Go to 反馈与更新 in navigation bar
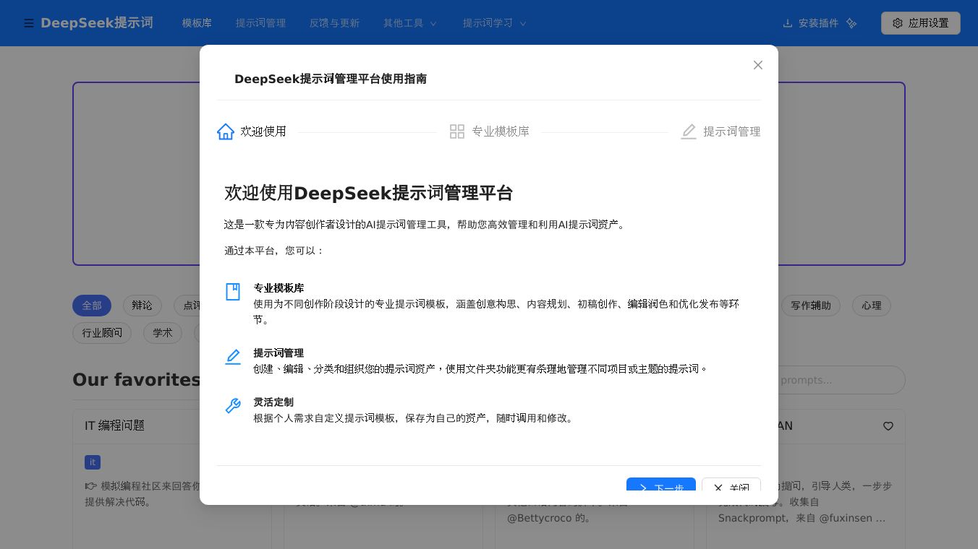Viewport: 978px width, 549px height. [x=334, y=23]
